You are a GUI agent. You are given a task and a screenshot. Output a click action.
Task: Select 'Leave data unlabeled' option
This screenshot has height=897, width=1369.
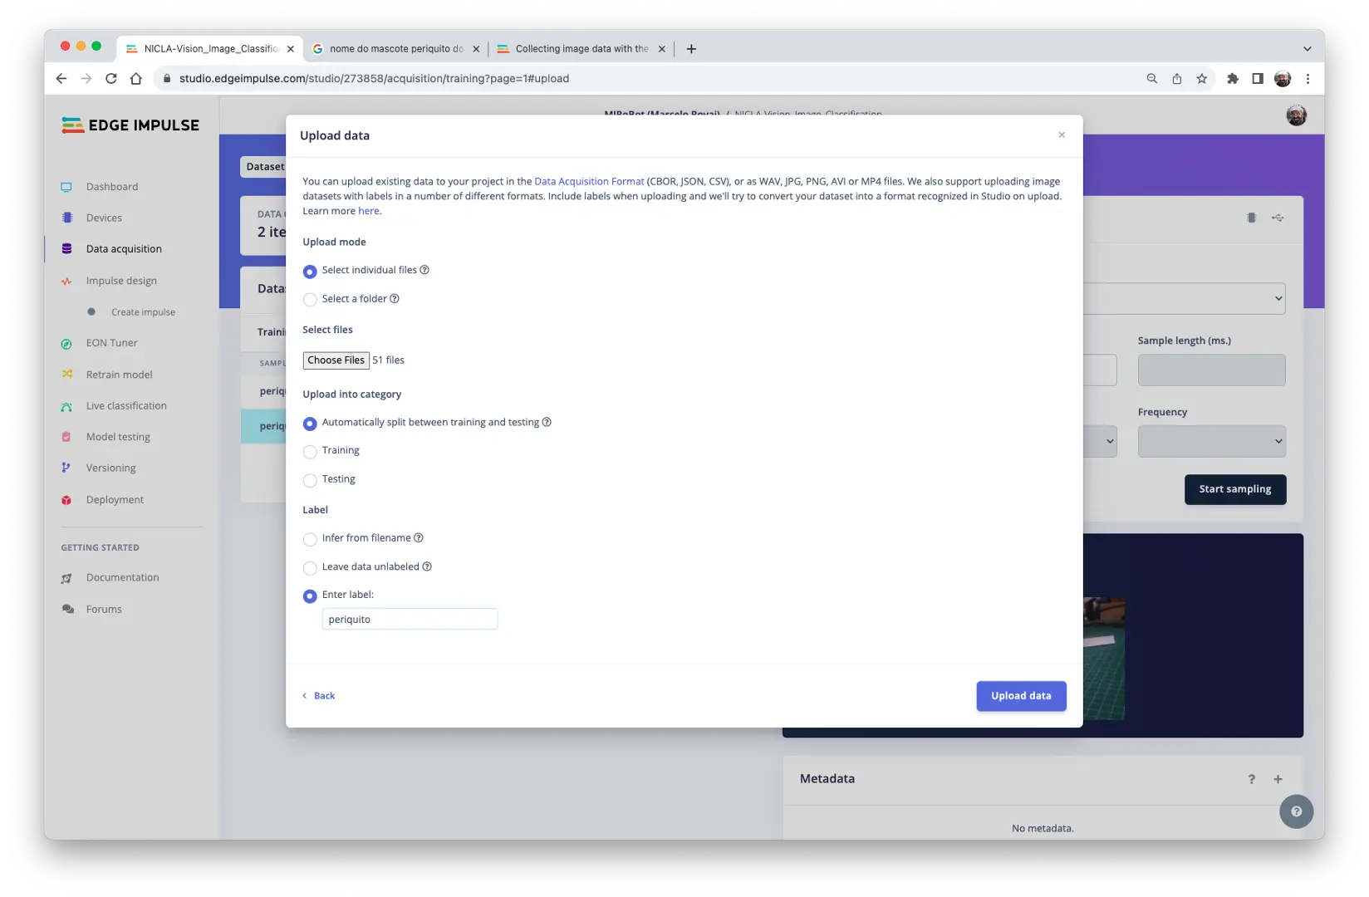310,568
